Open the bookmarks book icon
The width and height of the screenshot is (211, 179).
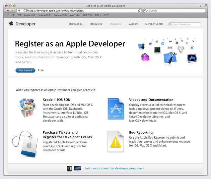pyautogui.click(x=13, y=15)
